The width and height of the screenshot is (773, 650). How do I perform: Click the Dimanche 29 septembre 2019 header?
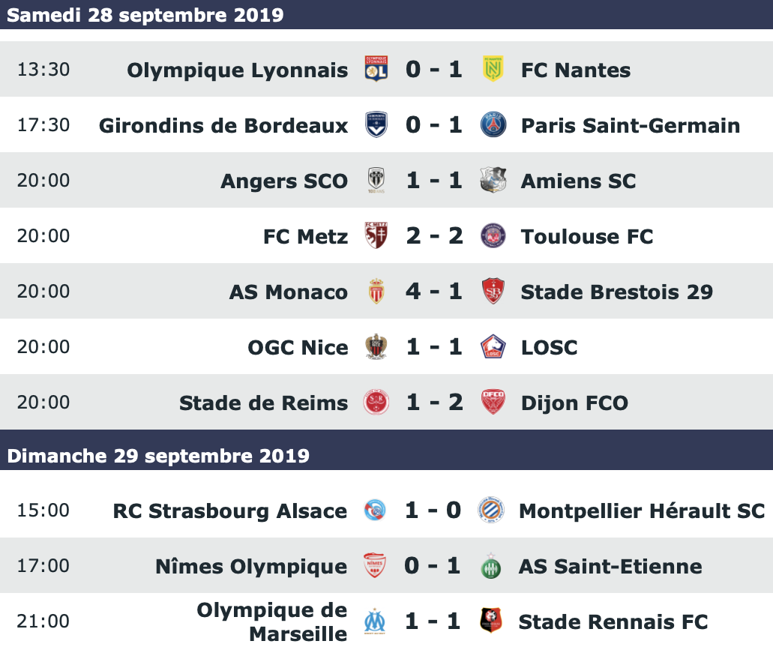(x=158, y=455)
